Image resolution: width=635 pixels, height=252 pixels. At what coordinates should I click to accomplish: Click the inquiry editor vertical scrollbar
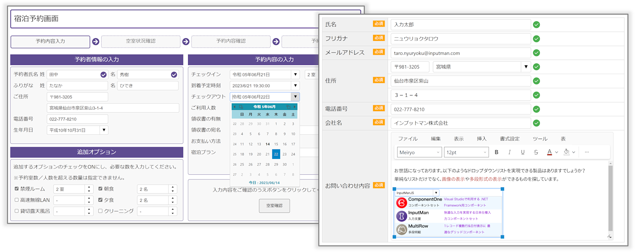pos(610,198)
